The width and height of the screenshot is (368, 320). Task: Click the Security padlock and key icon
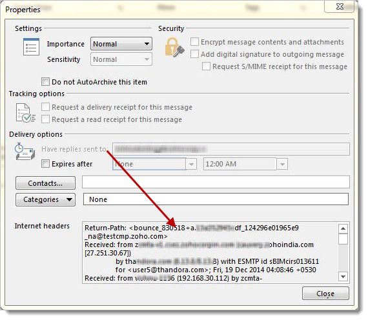(174, 48)
